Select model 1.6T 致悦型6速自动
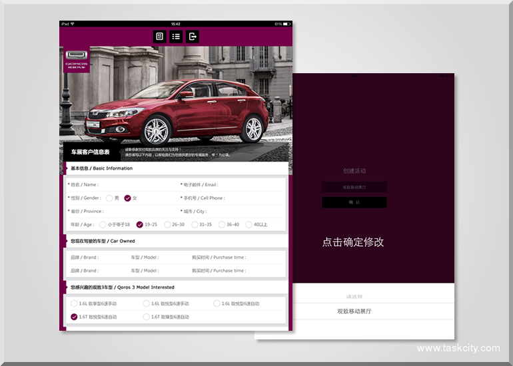513x366 pixels. (x=74, y=317)
